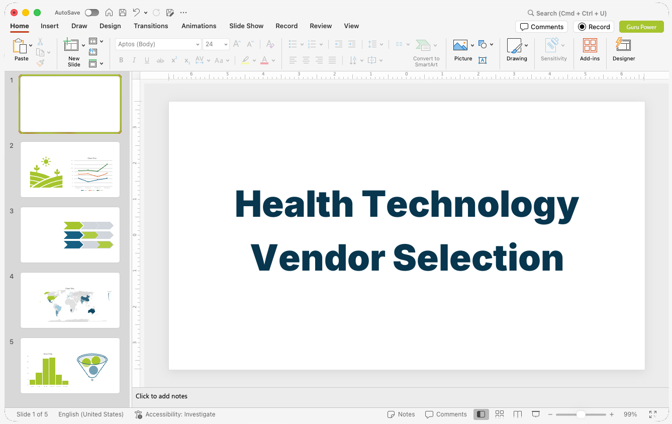Image resolution: width=672 pixels, height=424 pixels.
Task: Click Accessibility: Investigate in status bar
Action: [x=175, y=414]
